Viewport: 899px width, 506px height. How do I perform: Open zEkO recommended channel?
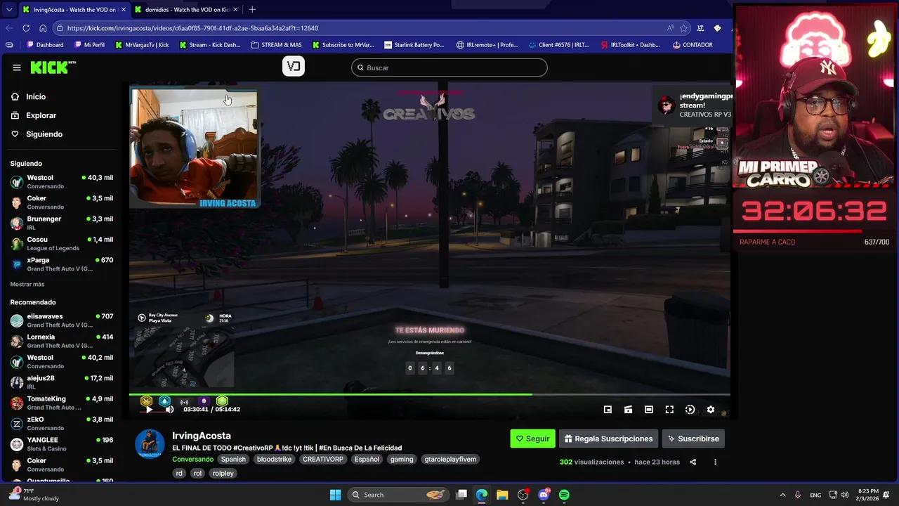62,423
